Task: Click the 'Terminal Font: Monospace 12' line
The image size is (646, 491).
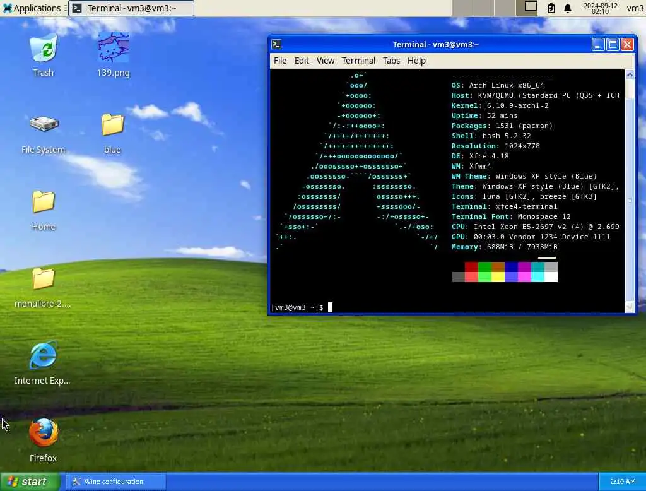Action: pos(511,216)
